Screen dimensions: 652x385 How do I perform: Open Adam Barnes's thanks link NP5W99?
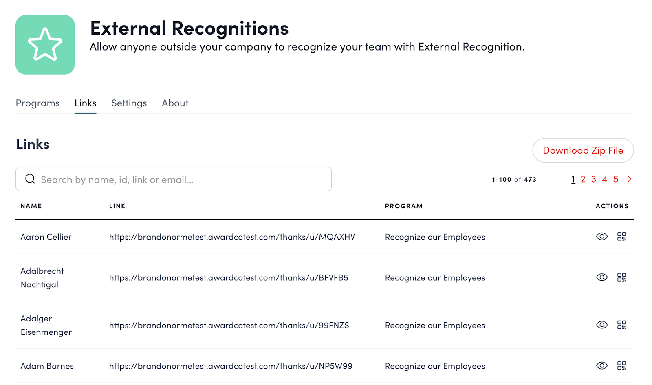tap(231, 366)
